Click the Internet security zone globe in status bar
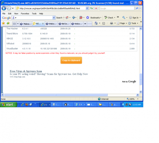This screenshot has width=159, height=143. point(99,99)
